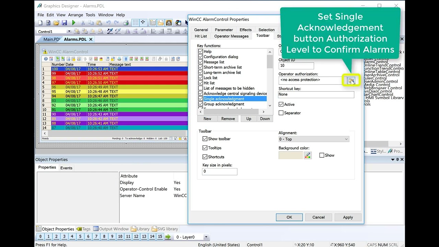Cut the selection with the scissors icon
The height and width of the screenshot is (247, 439).
[x=83, y=23]
